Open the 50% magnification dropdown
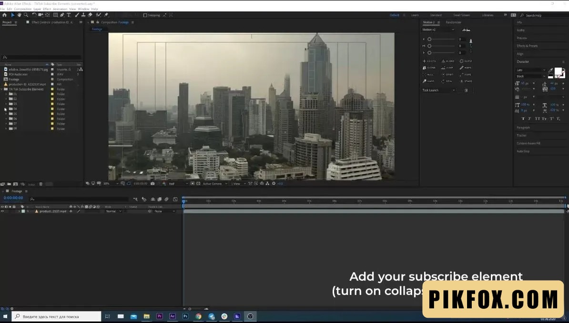The height and width of the screenshot is (323, 569). click(110, 184)
